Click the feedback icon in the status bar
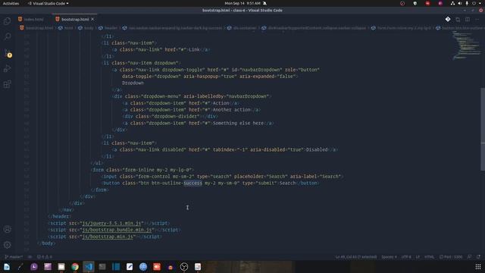Viewport: 485px width, 273px height. coord(470,257)
